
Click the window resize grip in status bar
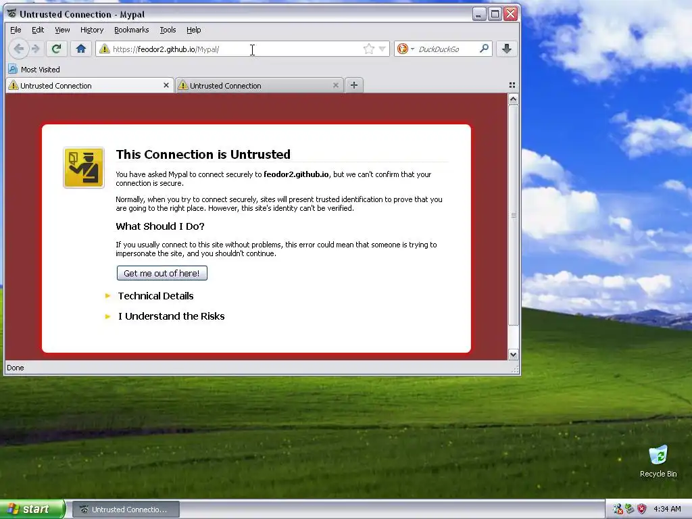515,370
